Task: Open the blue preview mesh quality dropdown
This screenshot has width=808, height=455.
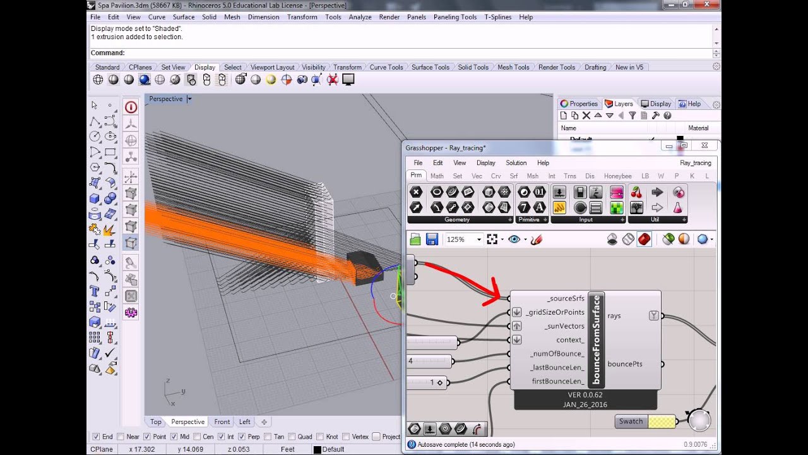Action: [712, 240]
